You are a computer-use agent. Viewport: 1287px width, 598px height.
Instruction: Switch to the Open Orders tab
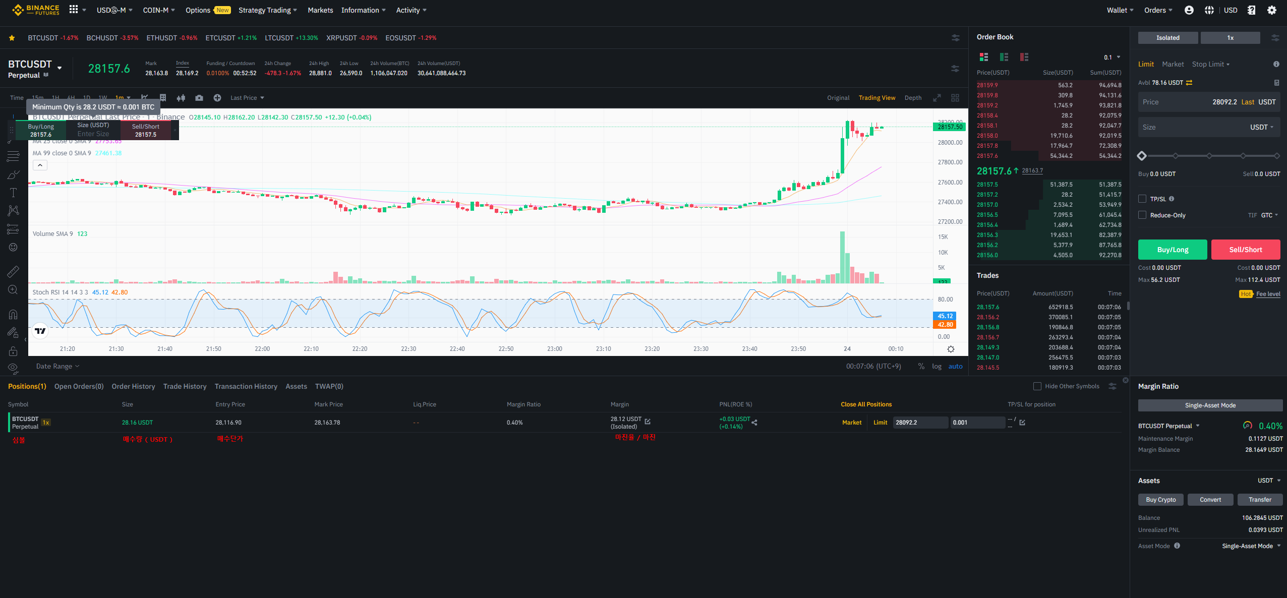[79, 386]
